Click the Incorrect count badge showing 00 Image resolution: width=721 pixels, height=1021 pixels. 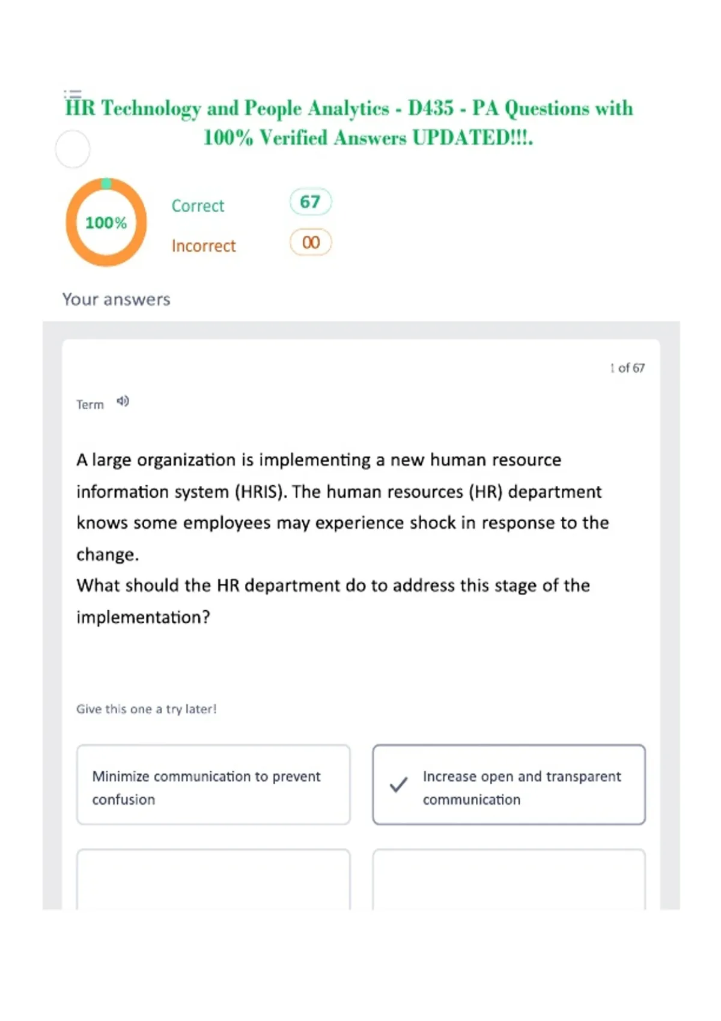[311, 243]
